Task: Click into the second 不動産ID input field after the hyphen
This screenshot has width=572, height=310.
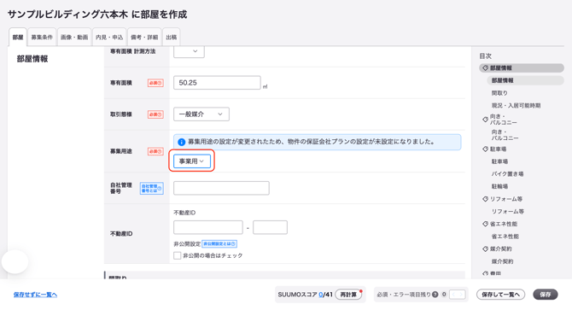Action: pyautogui.click(x=270, y=227)
